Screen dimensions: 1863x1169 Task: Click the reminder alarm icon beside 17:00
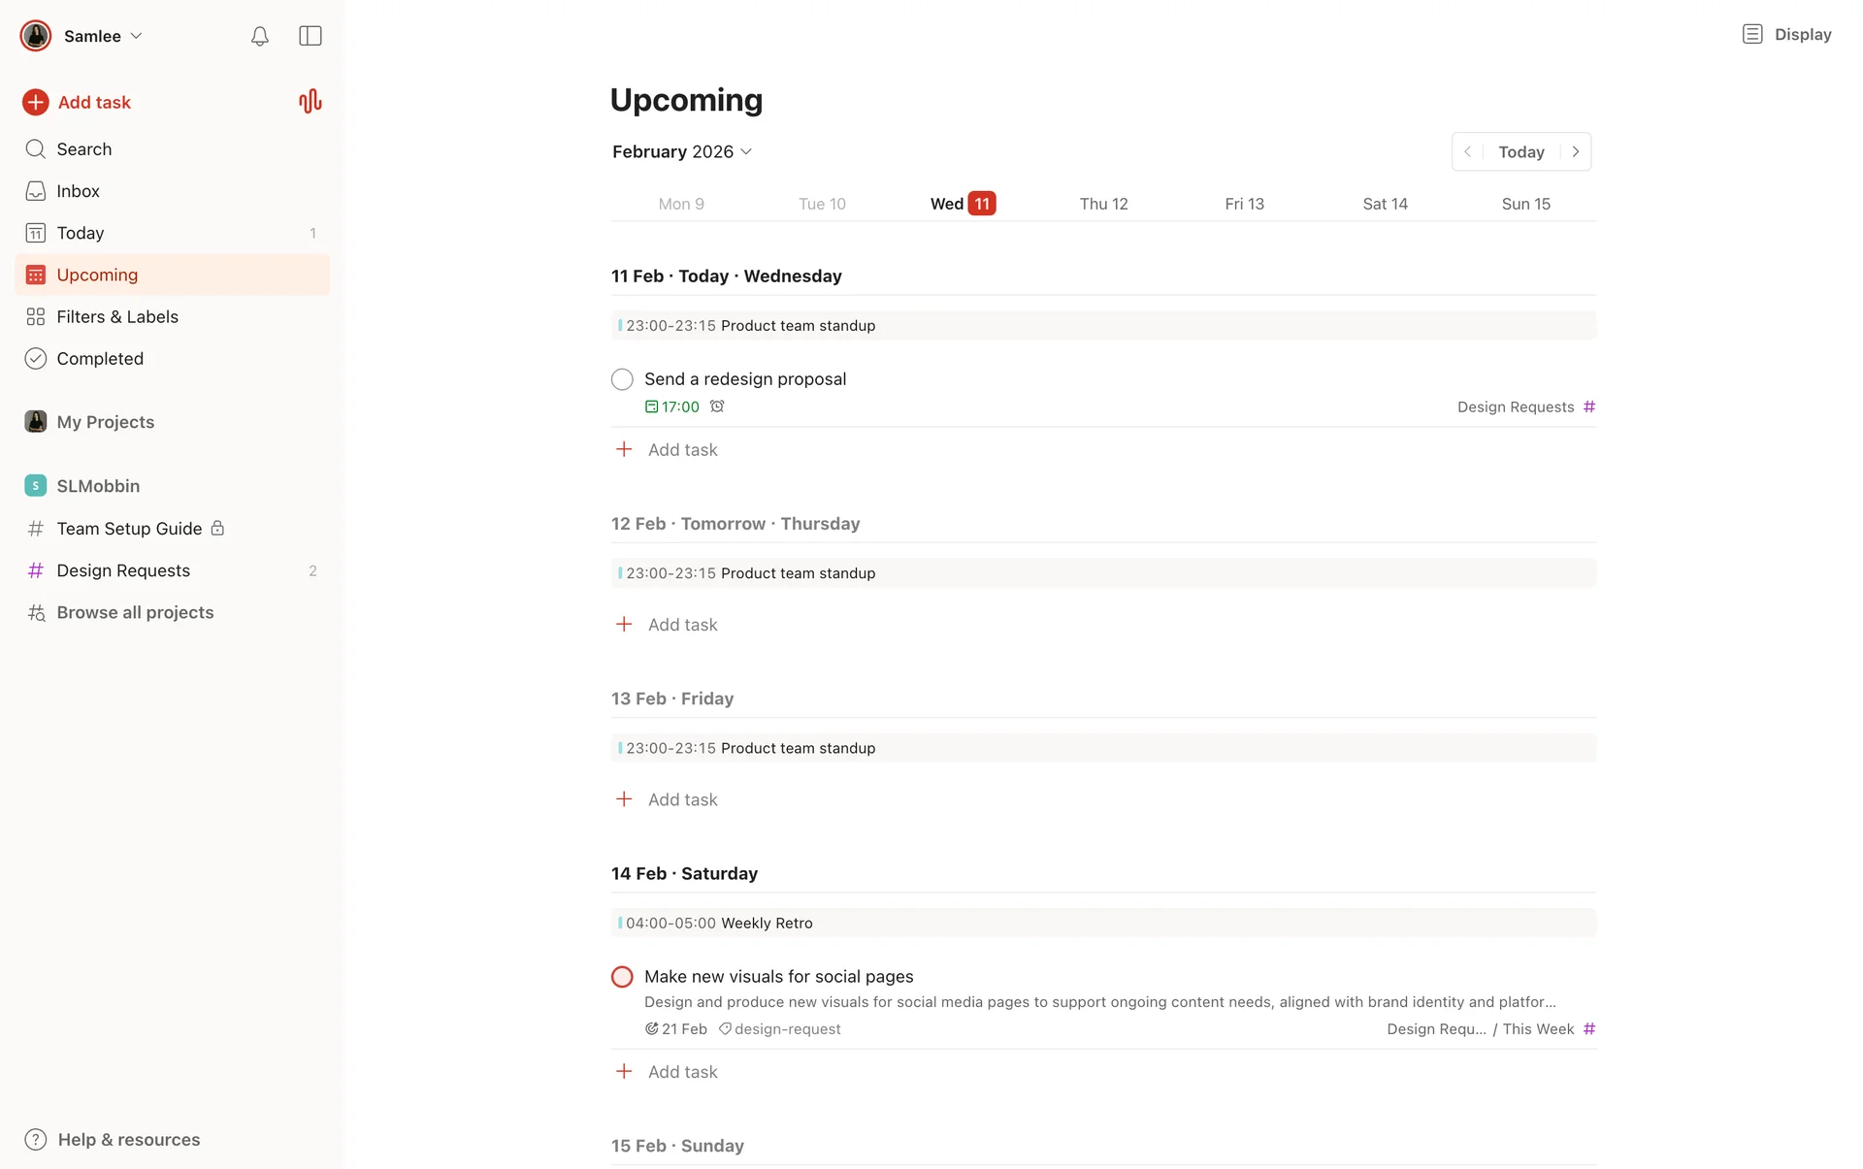click(717, 406)
